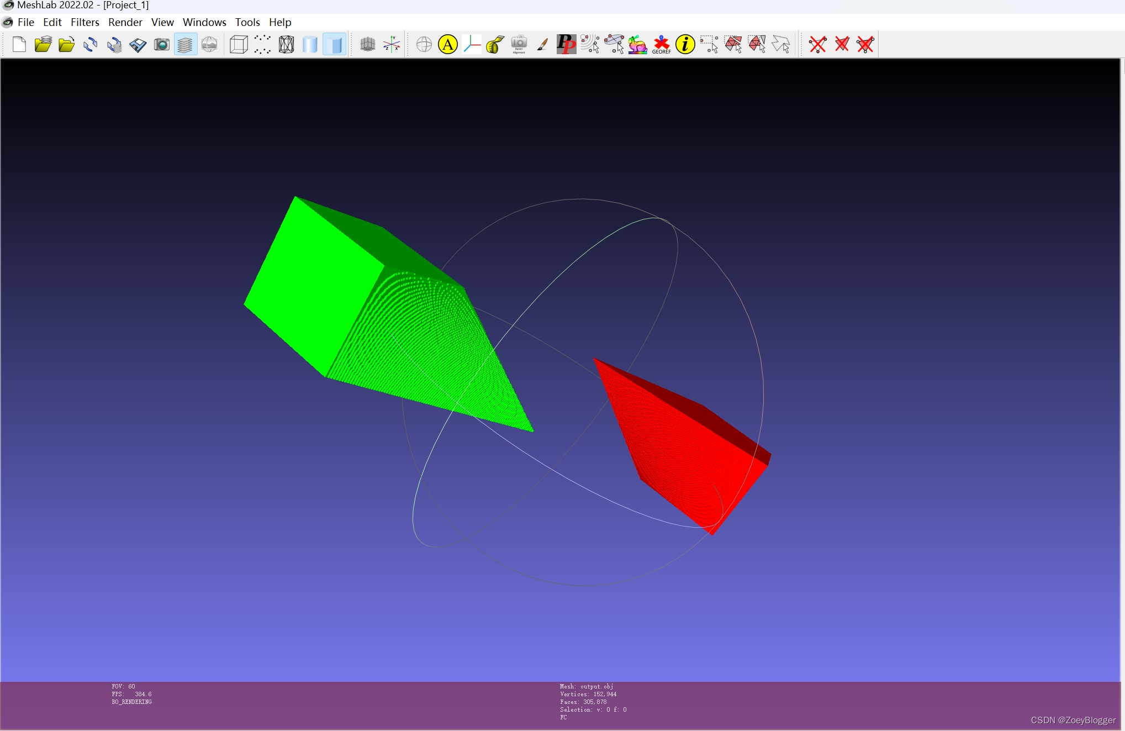Toggle the Show Layer Dialog button
1125x731 pixels.
pos(185,44)
